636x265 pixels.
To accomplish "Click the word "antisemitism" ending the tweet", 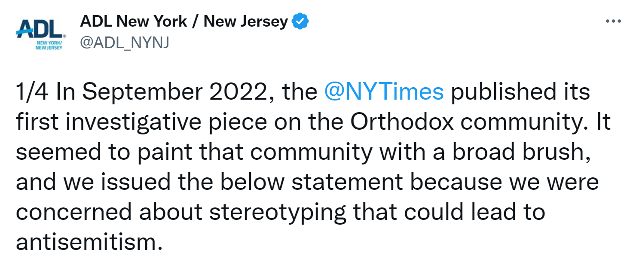I will point(86,243).
